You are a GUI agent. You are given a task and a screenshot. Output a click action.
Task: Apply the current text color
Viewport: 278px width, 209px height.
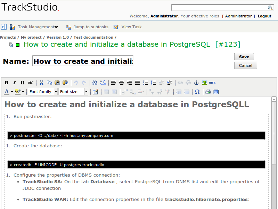point(7,92)
